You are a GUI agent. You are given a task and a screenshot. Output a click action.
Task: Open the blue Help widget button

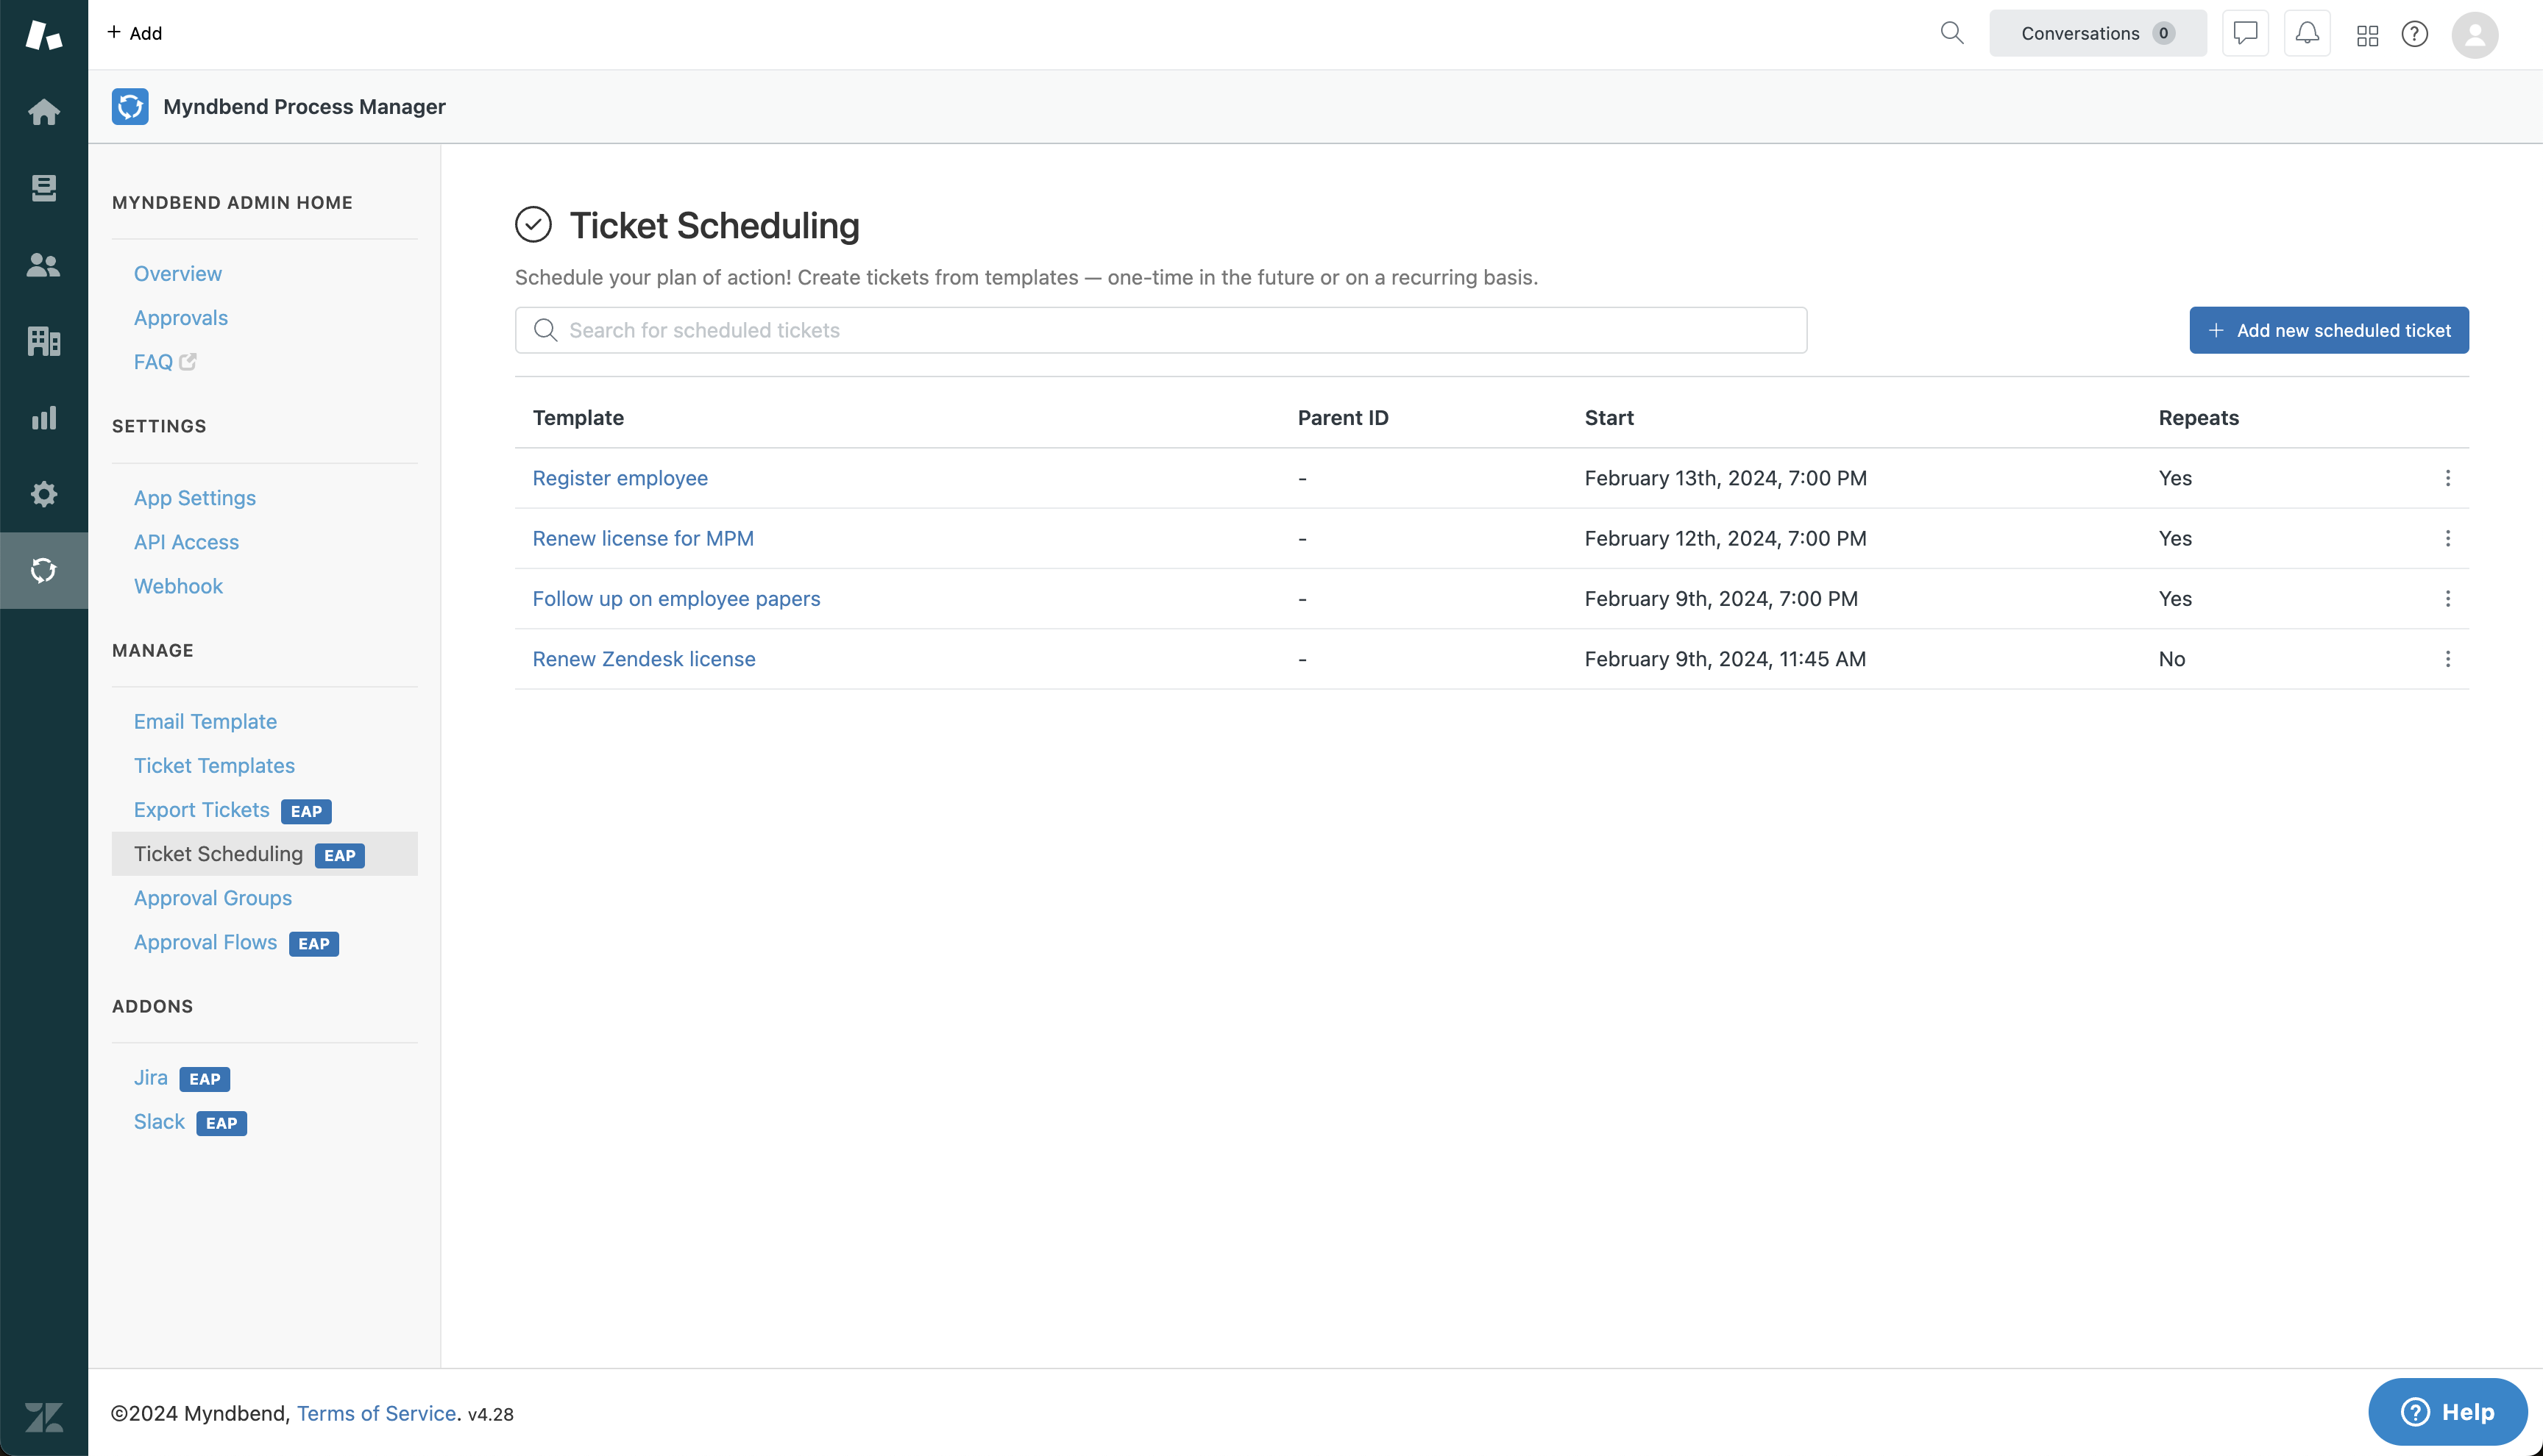(2447, 1411)
